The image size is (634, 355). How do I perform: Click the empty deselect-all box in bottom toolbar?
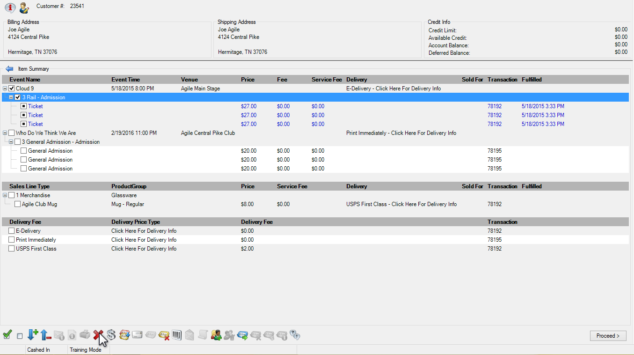[20, 336]
